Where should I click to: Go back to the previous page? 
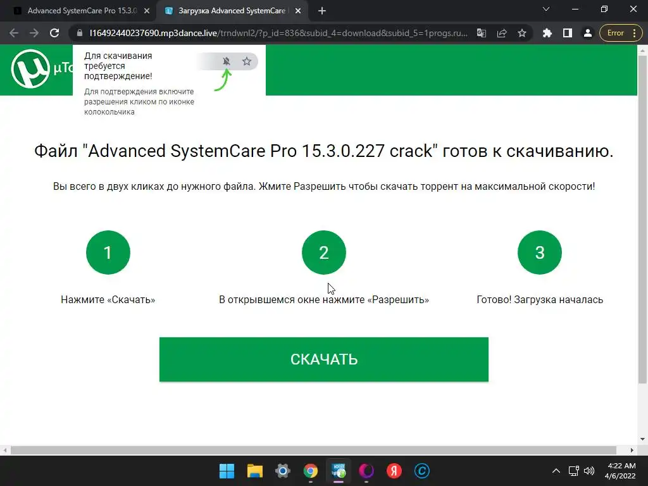14,33
